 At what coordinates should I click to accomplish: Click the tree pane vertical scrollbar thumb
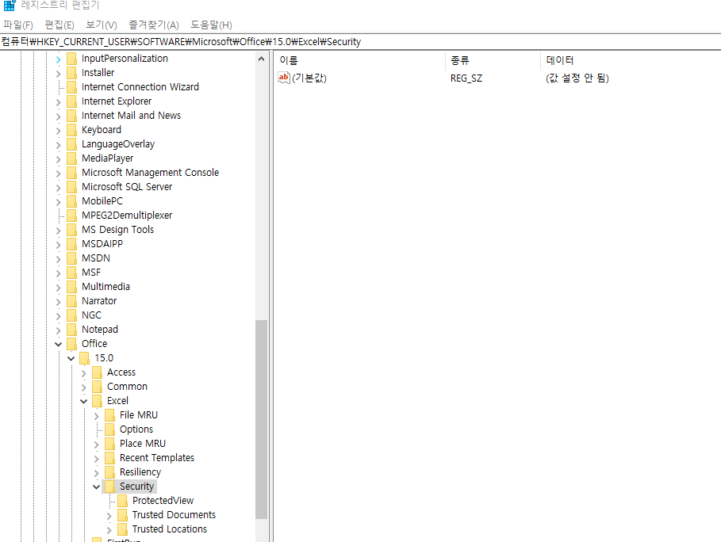tap(261, 419)
